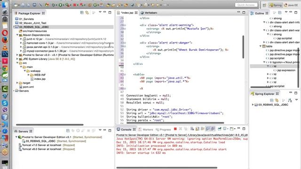Open Google Chrome from the Dock
This screenshot has width=301, height=169.
pyautogui.click(x=5, y=68)
